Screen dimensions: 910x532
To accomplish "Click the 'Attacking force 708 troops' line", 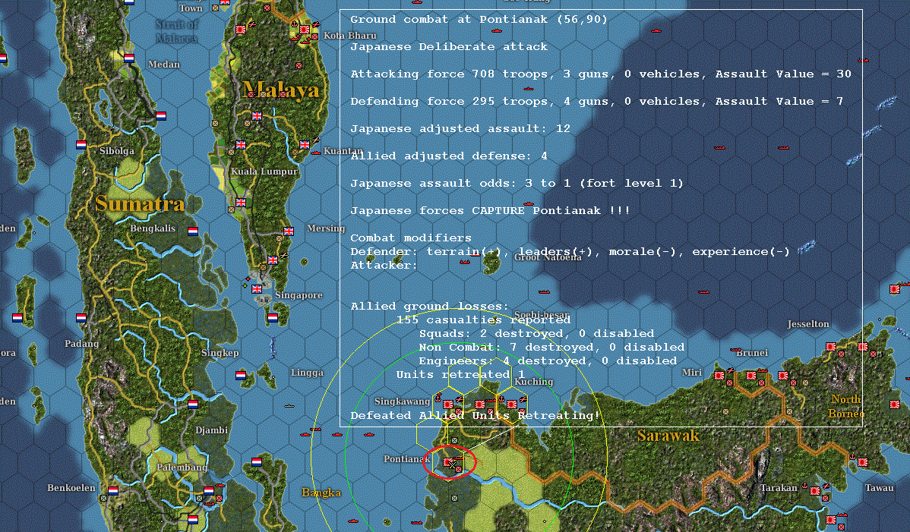I will point(601,74).
